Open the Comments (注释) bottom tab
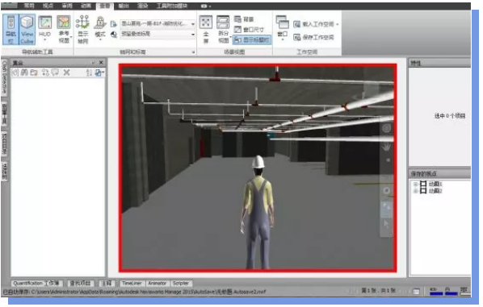483x307 pixels. pyautogui.click(x=107, y=284)
